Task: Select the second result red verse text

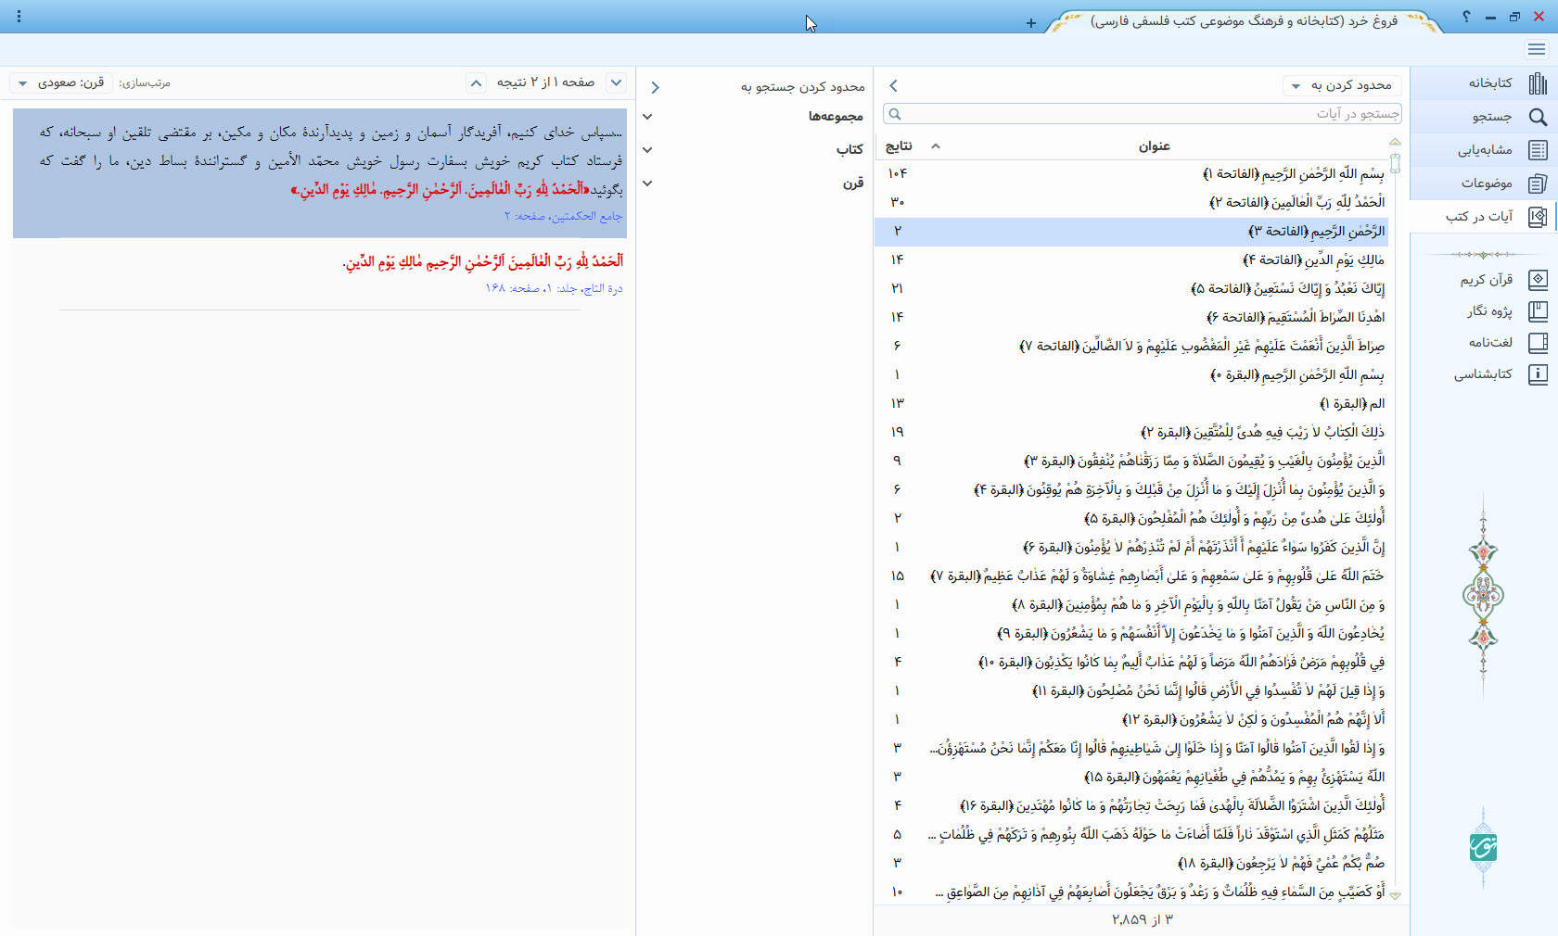Action: pyautogui.click(x=482, y=261)
